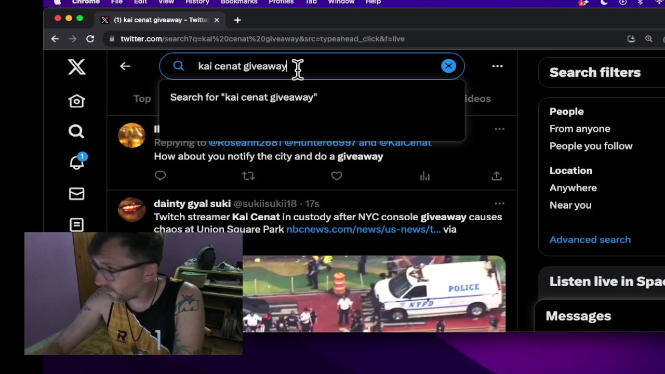Click the Chrome address bar URL
The width and height of the screenshot is (665, 374).
262,38
